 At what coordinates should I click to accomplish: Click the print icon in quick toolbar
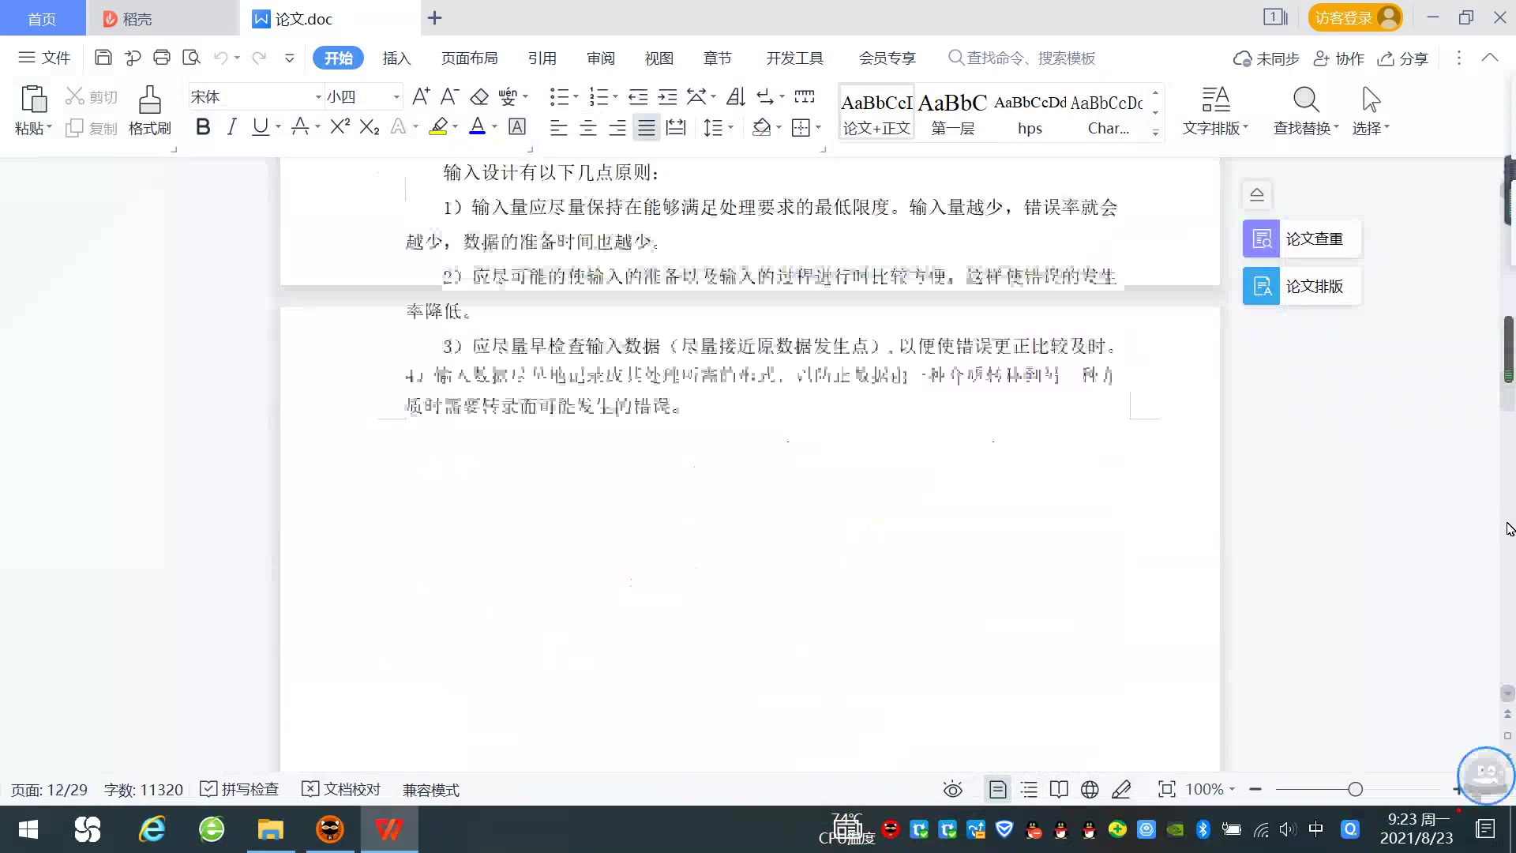point(162,58)
